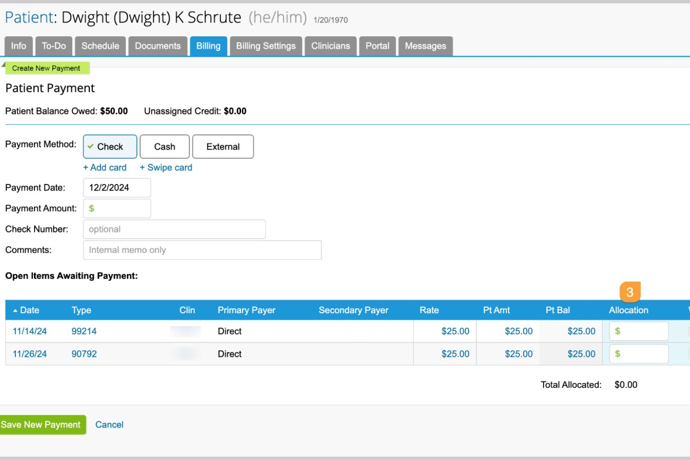The height and width of the screenshot is (460, 690).
Task: Click the Pt Bal $25.00 for 11/14/24
Action: point(581,331)
